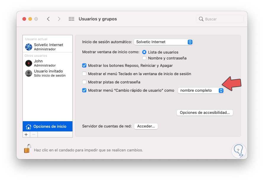Click the Usuario invitado avatar icon
264x181 pixels.
pos(29,73)
